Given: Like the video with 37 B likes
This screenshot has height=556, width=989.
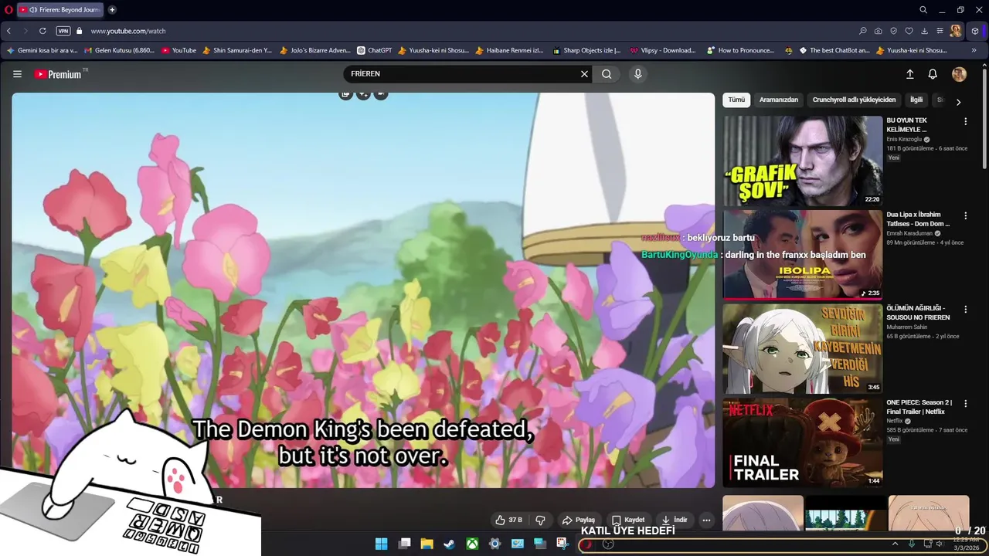Looking at the screenshot, I should point(508,520).
